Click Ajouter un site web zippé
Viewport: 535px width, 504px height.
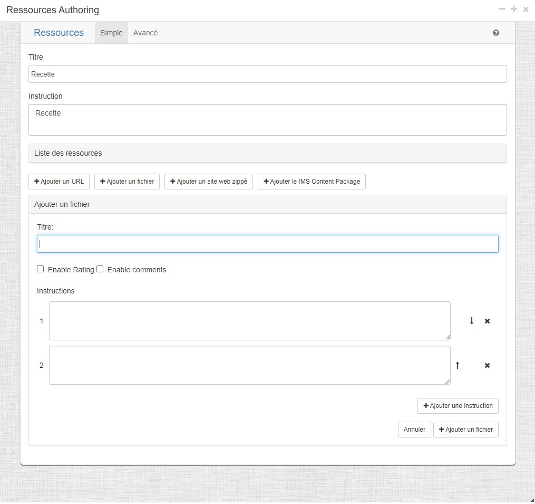point(209,182)
